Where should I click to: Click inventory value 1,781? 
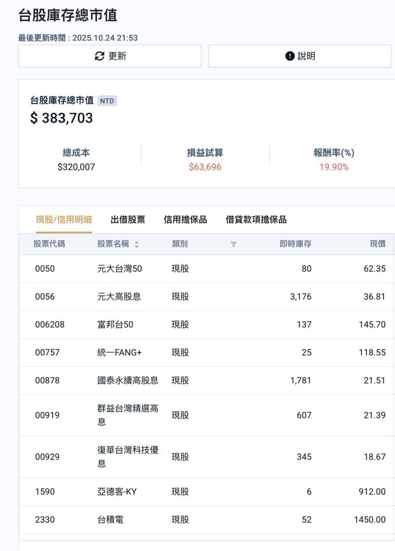(x=301, y=380)
